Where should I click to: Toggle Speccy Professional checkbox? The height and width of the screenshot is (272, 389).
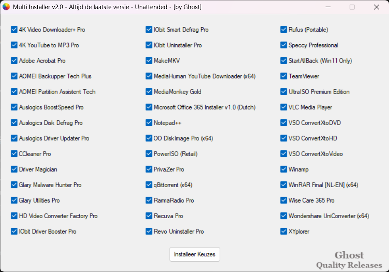[x=284, y=45]
